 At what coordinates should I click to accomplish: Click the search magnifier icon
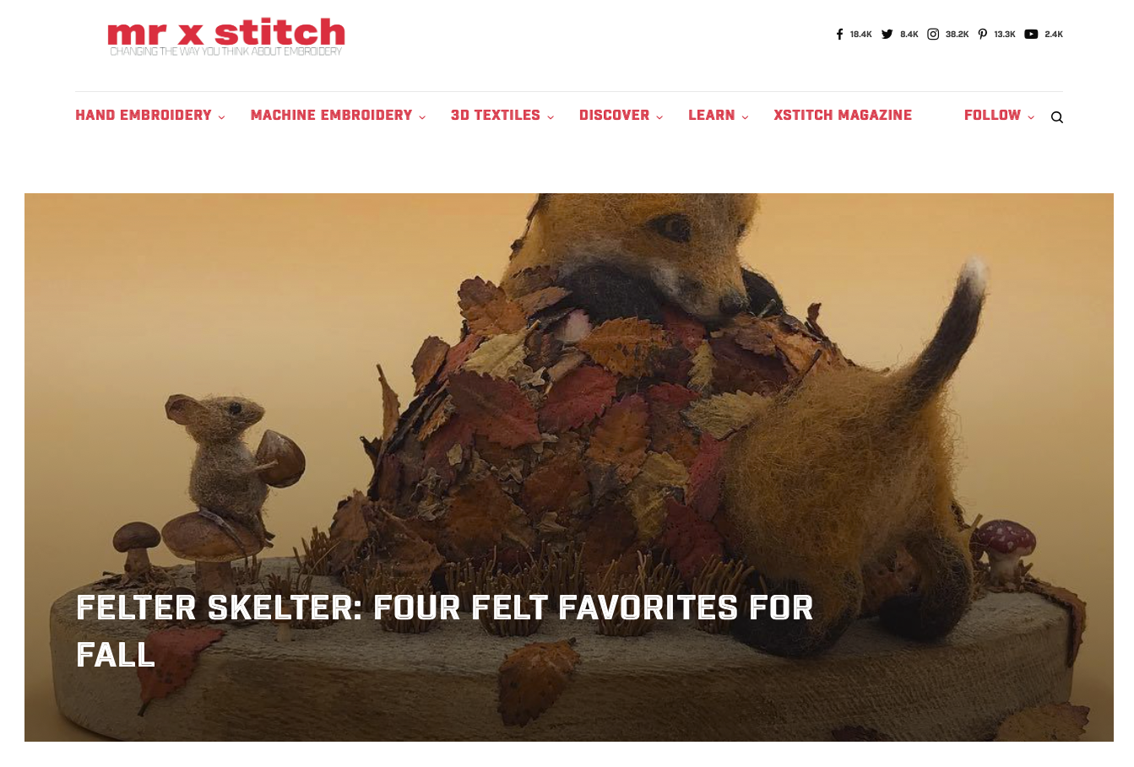coord(1056,117)
